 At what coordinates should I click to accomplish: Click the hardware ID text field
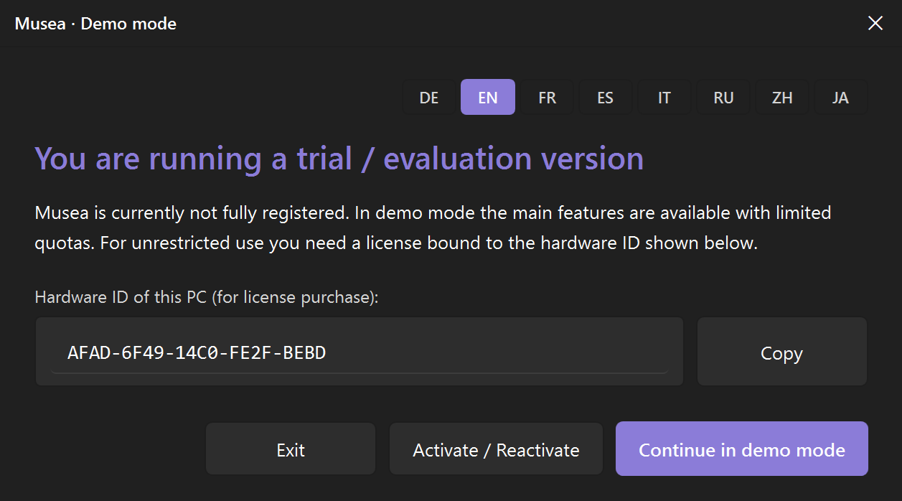point(360,352)
